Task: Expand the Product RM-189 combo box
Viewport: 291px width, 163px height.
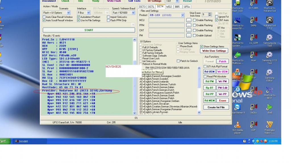Action: pos(182,15)
